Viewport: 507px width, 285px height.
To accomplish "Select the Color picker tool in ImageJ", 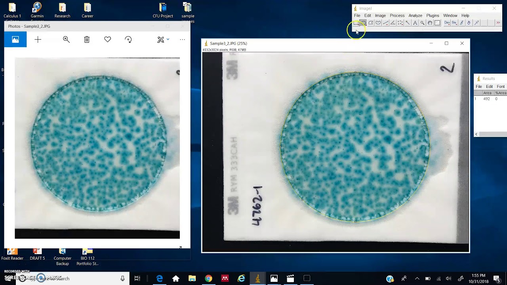I will tap(437, 23).
